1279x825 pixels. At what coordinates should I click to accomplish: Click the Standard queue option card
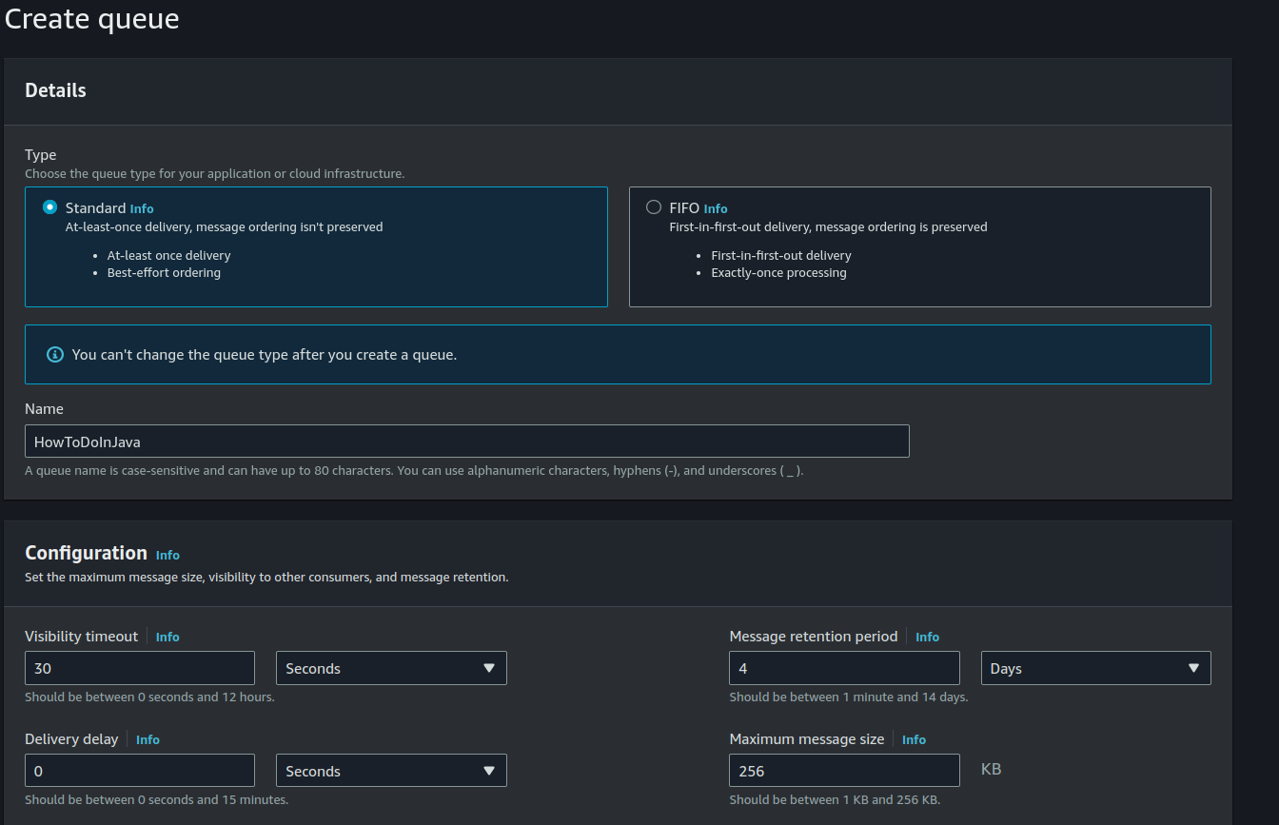tap(316, 247)
